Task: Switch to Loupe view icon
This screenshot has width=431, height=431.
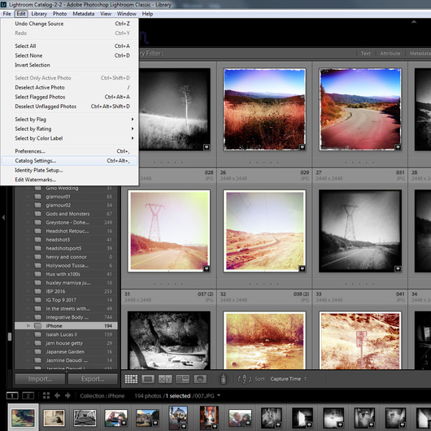Action: coord(148,379)
